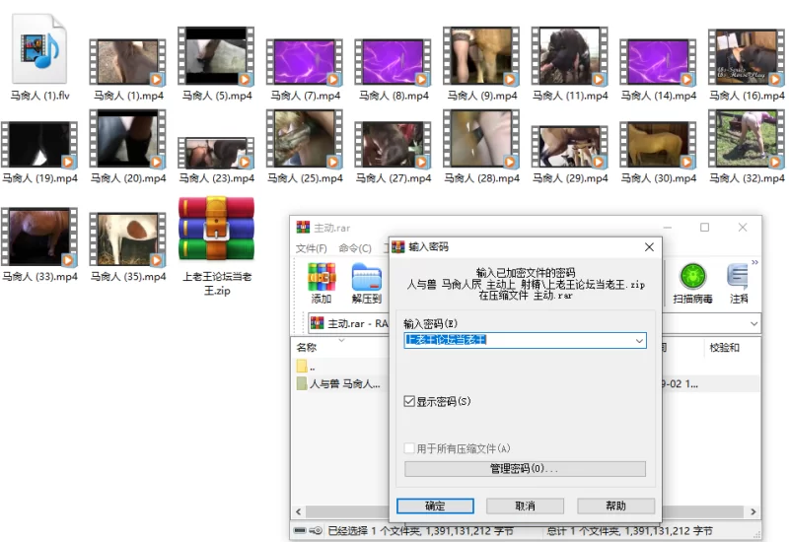Expand the >> toolbar overflow chevron in WinRAR
The image size is (789, 542).
[x=754, y=262]
